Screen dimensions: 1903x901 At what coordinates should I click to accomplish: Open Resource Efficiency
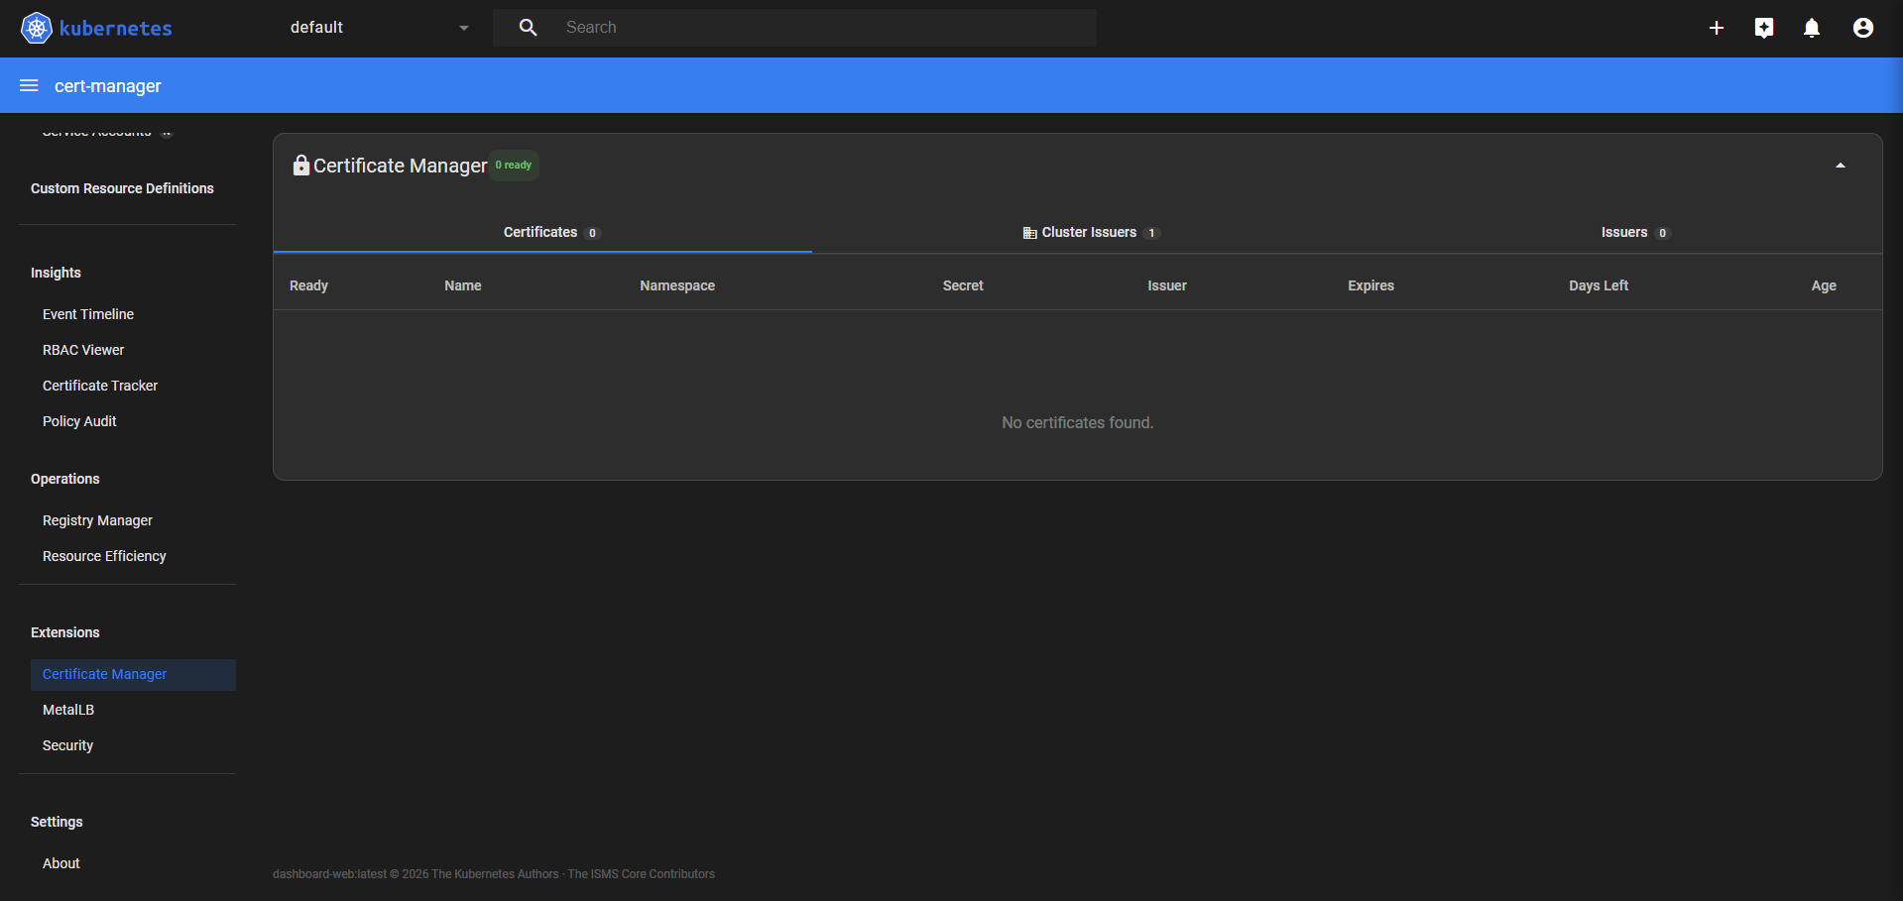click(x=104, y=556)
